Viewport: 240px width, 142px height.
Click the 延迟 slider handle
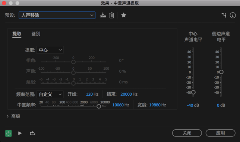pyautogui.click(x=73, y=83)
